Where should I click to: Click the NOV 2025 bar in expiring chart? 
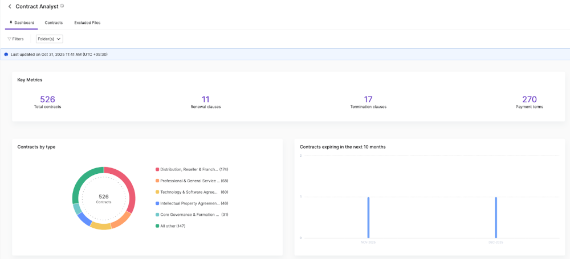(368, 218)
